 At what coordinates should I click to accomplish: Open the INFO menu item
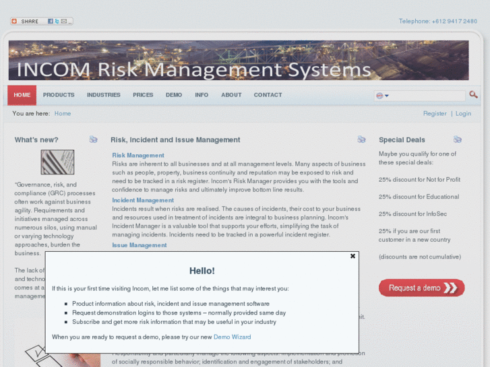point(202,95)
